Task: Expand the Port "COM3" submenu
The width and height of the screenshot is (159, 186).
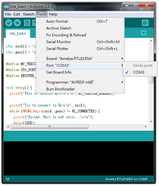Action: (x=80, y=66)
